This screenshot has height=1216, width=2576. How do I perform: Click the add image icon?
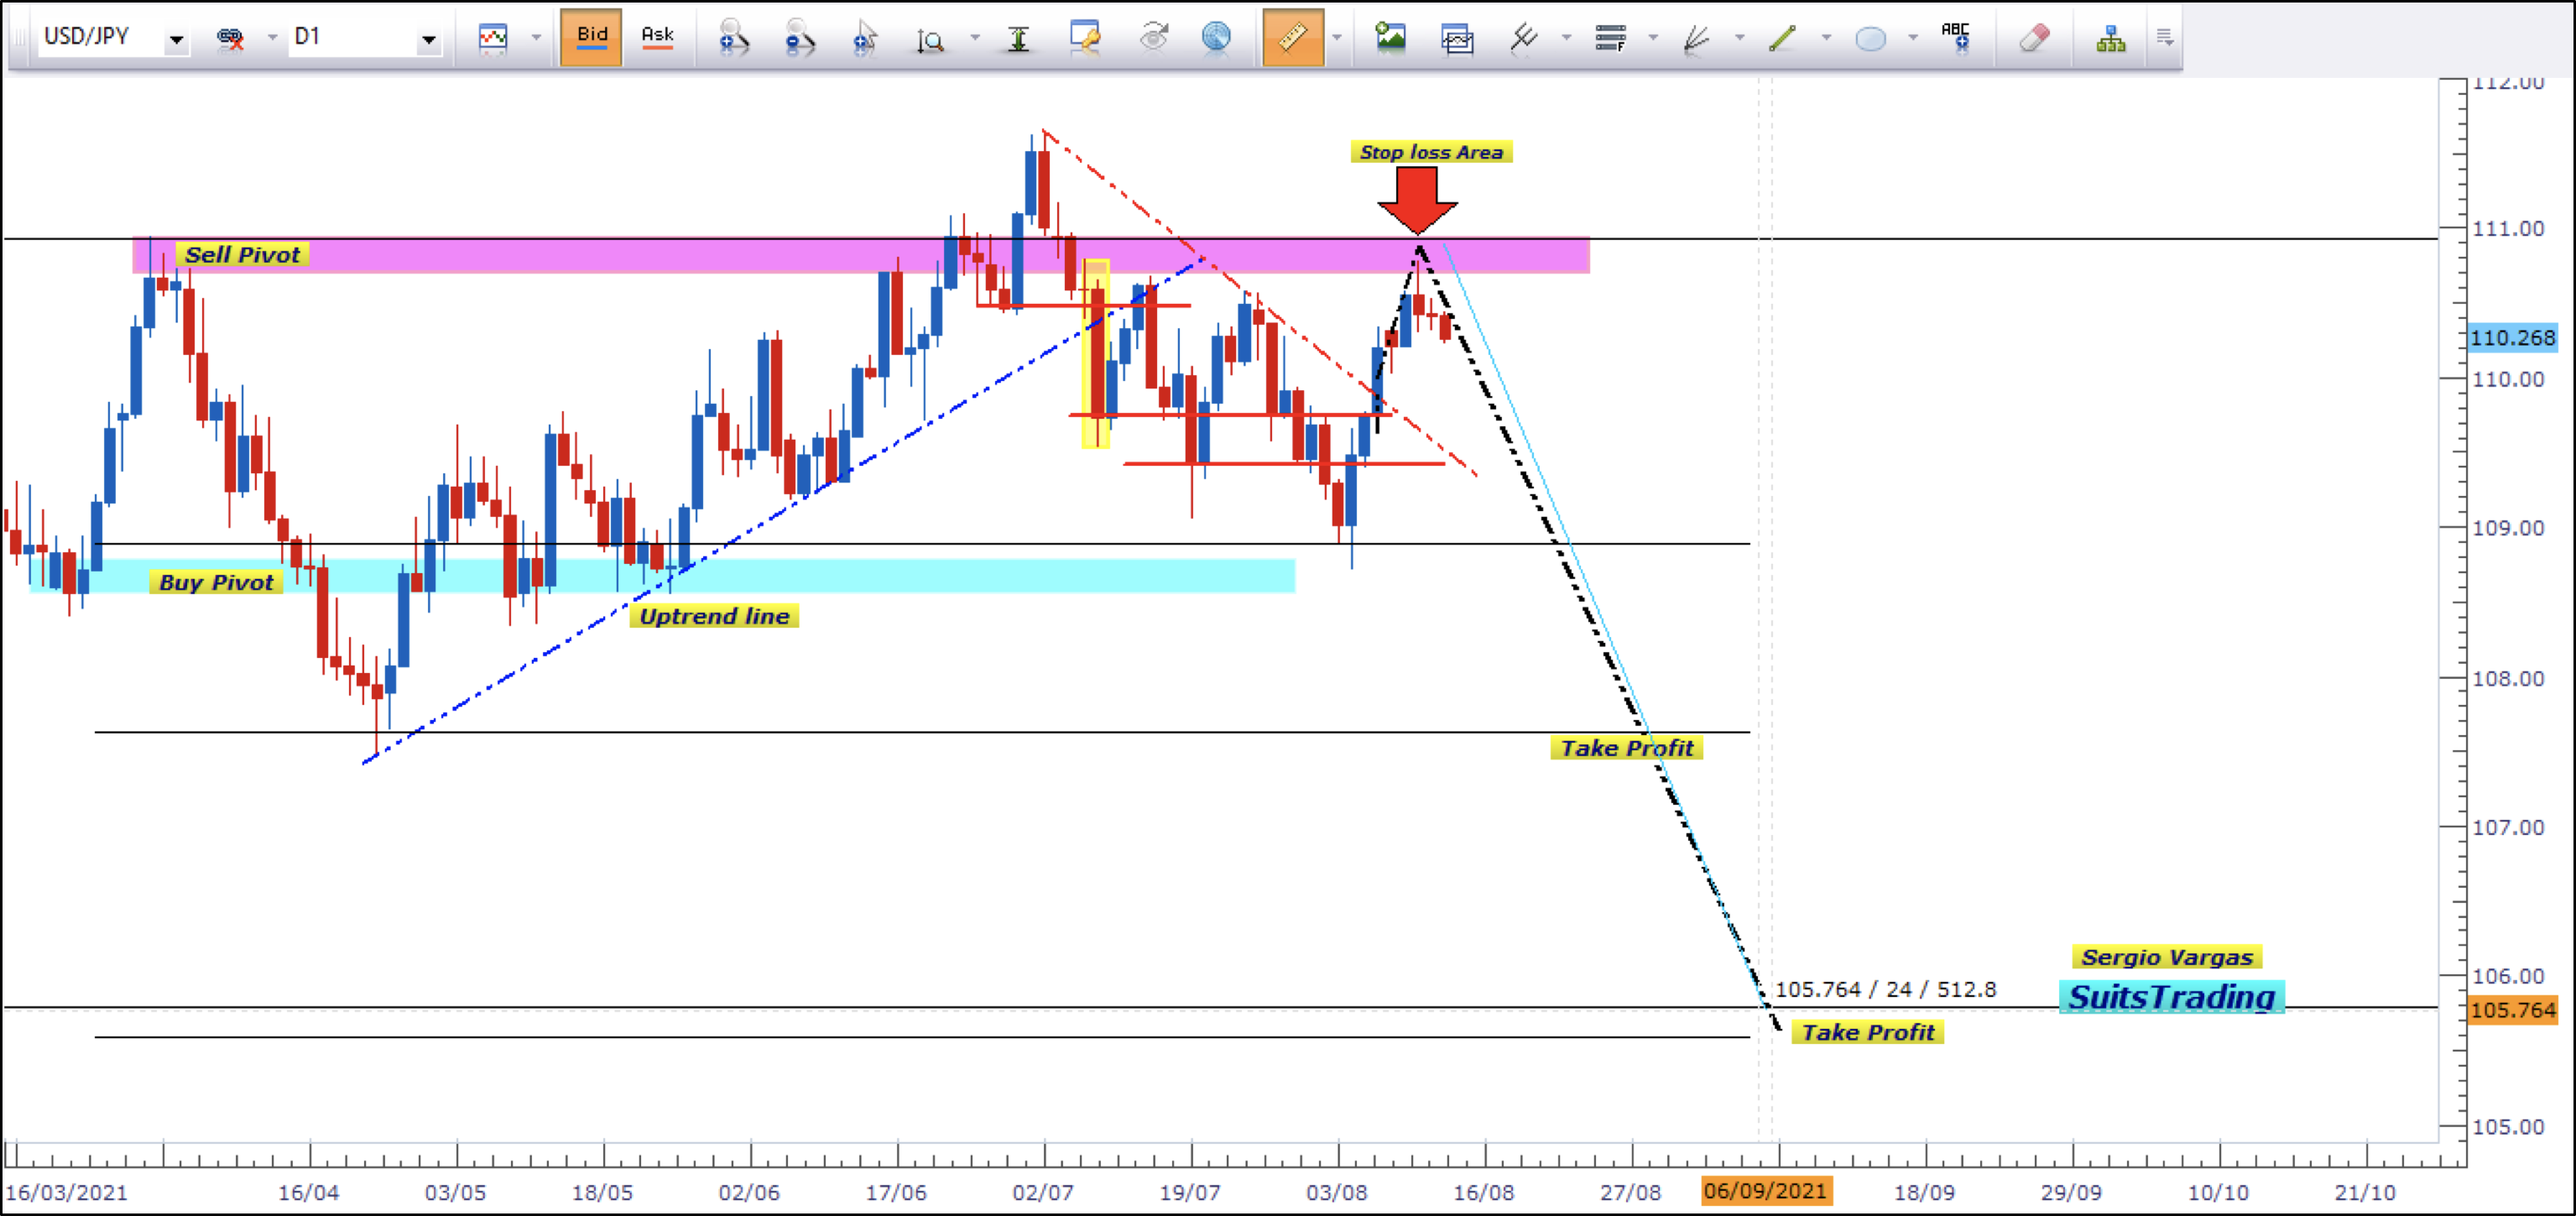click(1390, 38)
